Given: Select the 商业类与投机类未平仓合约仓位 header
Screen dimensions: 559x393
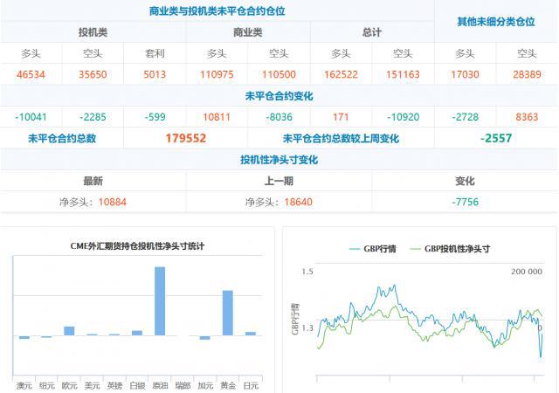Looking at the screenshot, I should (x=217, y=11).
